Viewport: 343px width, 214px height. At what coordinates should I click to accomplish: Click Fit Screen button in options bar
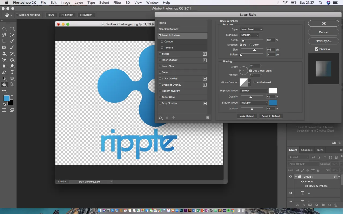click(x=67, y=15)
